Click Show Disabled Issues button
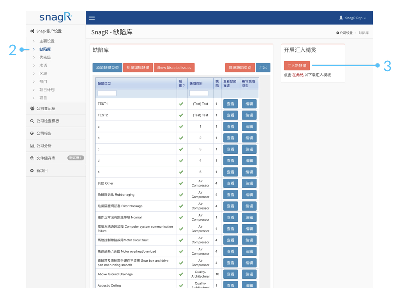This screenshot has height=299, width=399. tap(174, 68)
